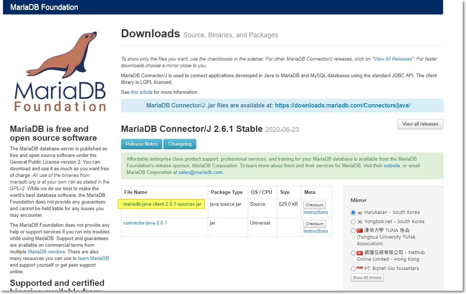466x294 pixels.
Task: Download the connector-java-2.6.1 file
Action: pyautogui.click(x=145, y=223)
